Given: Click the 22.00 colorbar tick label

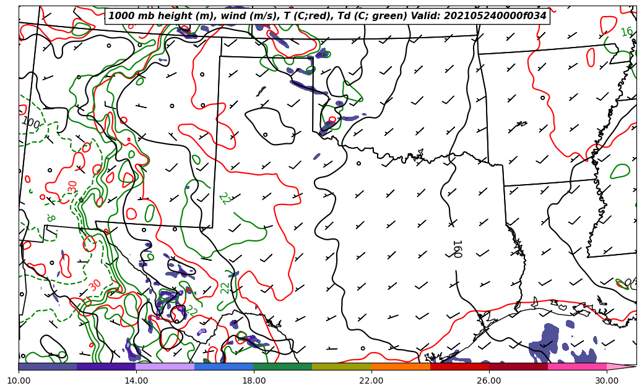Looking at the screenshot, I should (371, 381).
